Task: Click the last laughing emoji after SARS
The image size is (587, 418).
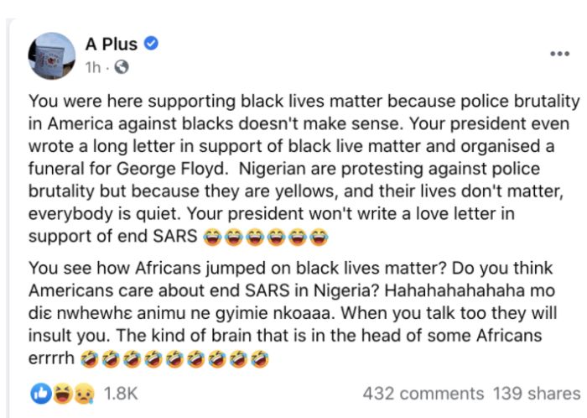Action: pyautogui.click(x=319, y=237)
